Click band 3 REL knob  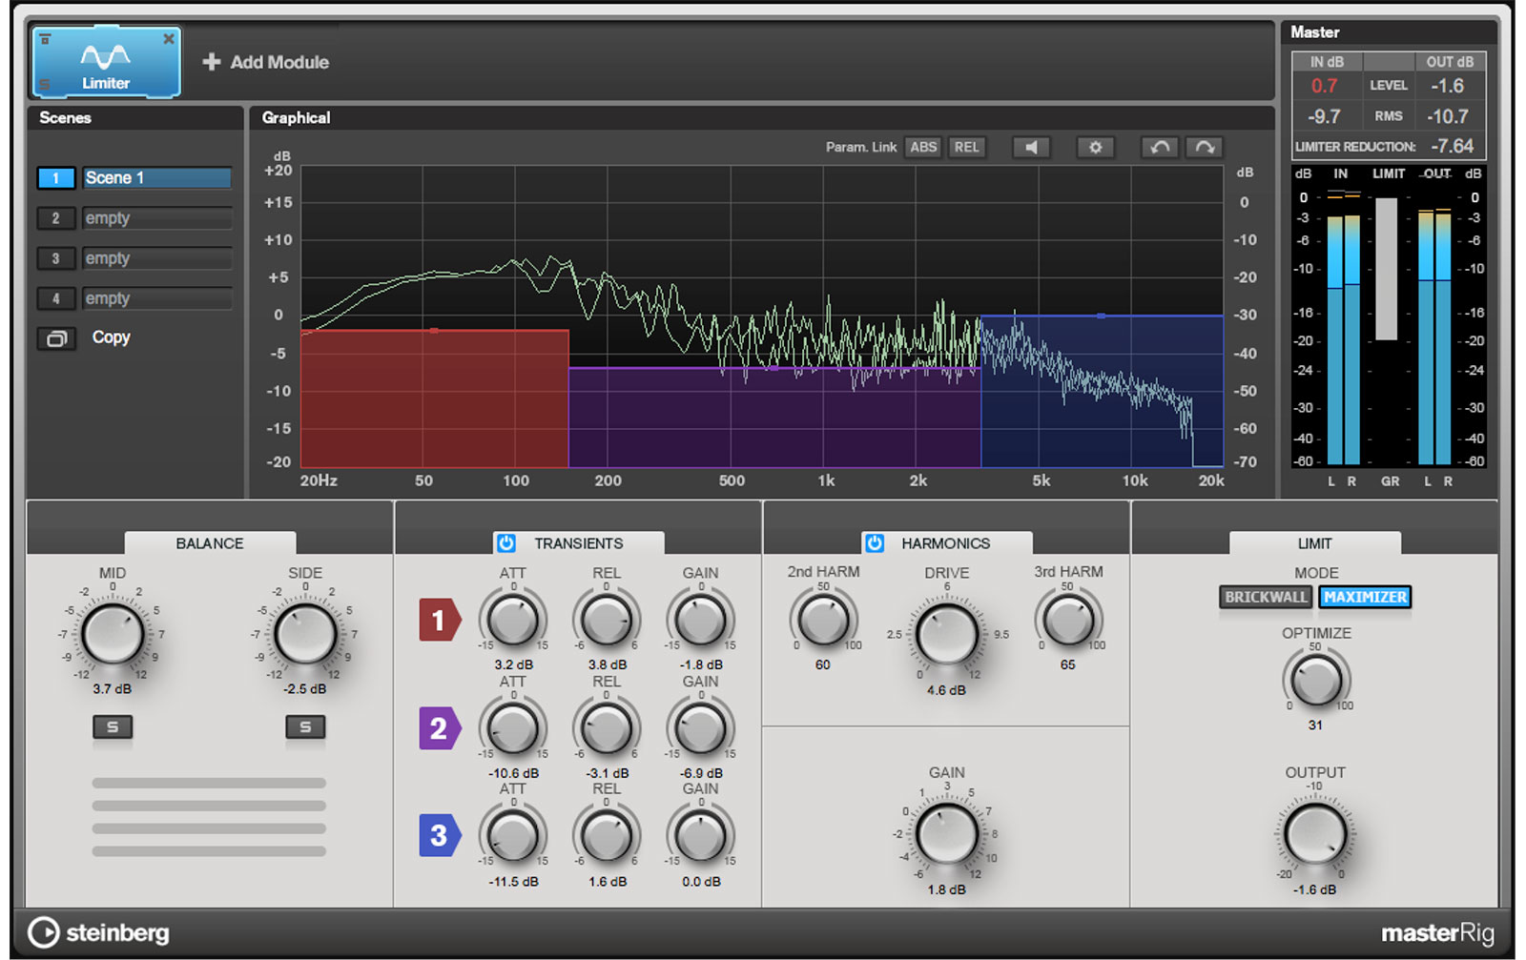point(607,837)
